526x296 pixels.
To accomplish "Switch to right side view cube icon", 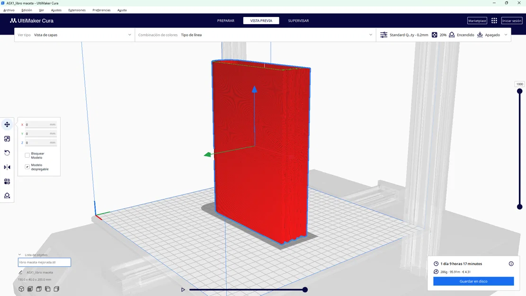I will point(56,288).
